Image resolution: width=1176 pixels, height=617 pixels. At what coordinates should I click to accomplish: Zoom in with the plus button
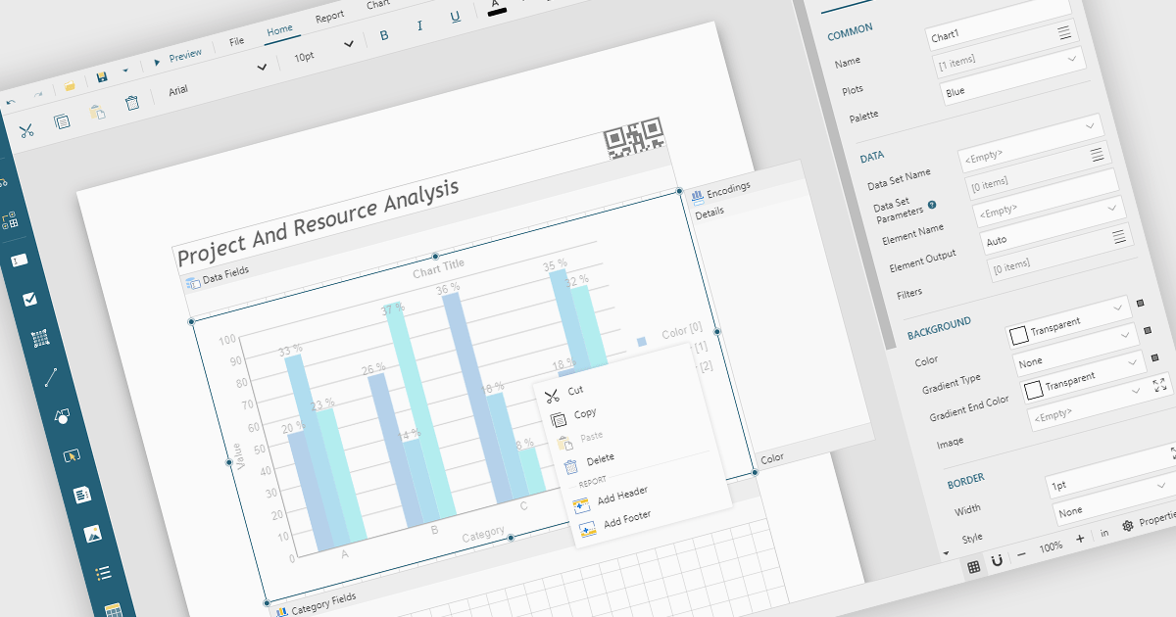coord(1080,538)
